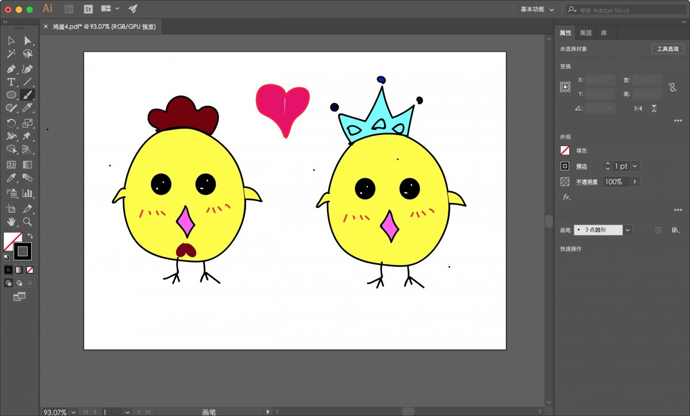
Task: Toggle constrain width and height proportions link
Action: [672, 87]
